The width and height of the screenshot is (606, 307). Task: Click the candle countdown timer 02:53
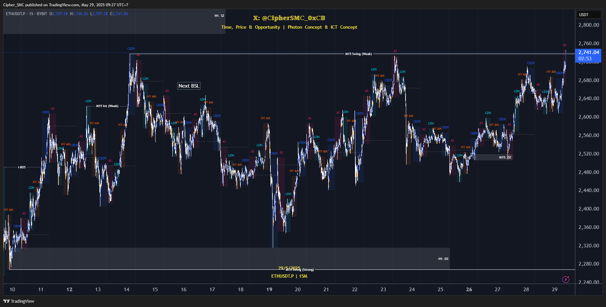click(x=585, y=59)
